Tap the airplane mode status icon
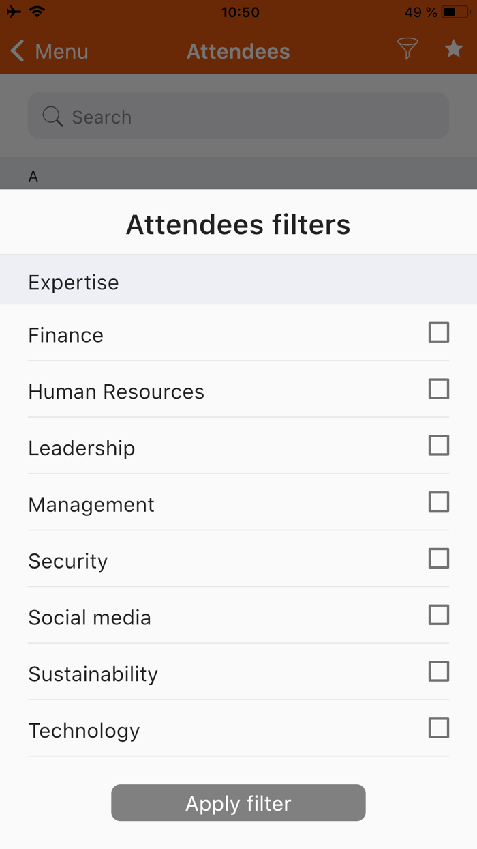This screenshot has height=849, width=477. [14, 12]
